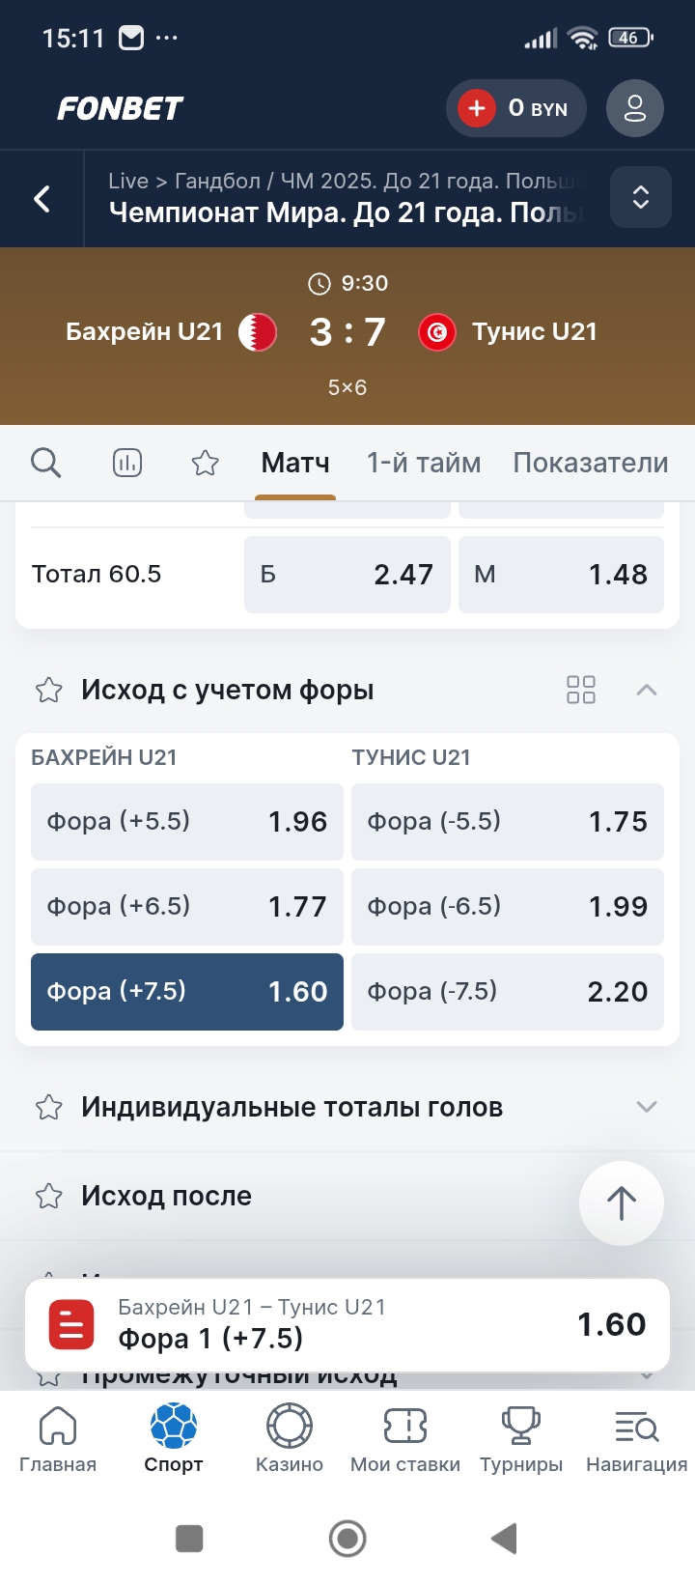Open the event switcher up-down arrows
This screenshot has width=695, height=1584.
(640, 198)
